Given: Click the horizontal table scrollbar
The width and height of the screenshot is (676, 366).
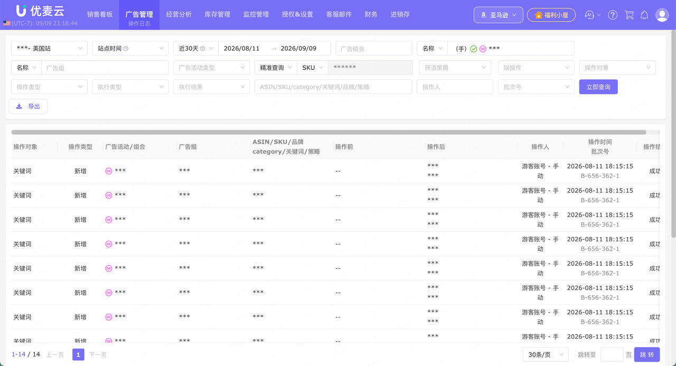Looking at the screenshot, I should 328,132.
